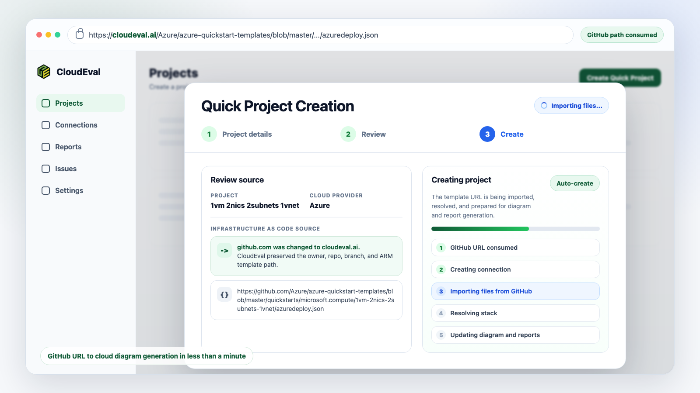This screenshot has height=393, width=700.
Task: Click number badge on Resolving stack row
Action: point(441,313)
